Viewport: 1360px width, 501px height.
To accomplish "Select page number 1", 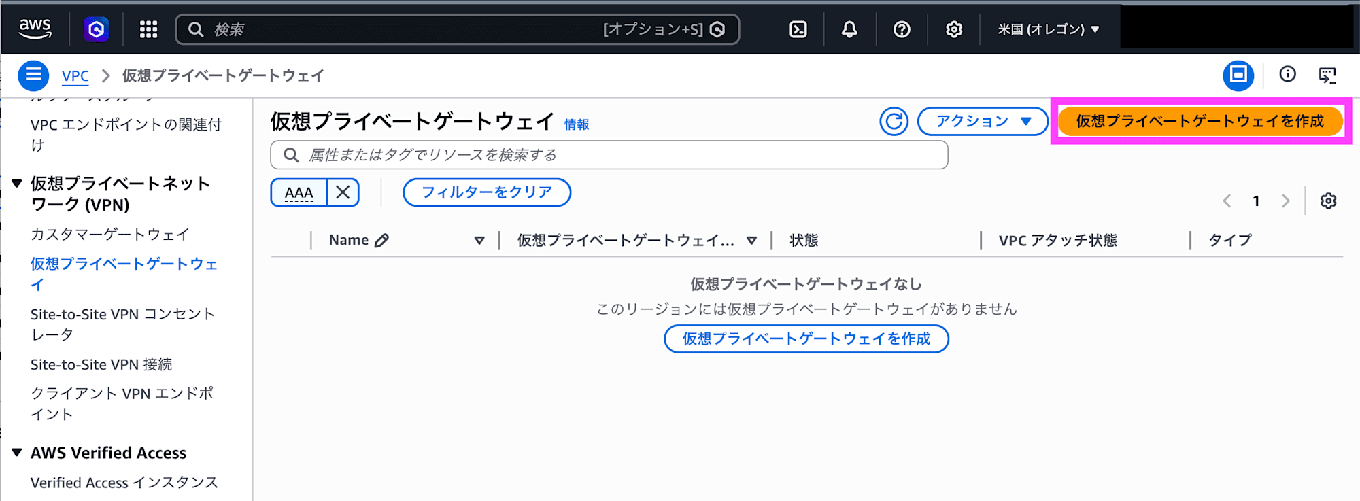I will tap(1256, 201).
